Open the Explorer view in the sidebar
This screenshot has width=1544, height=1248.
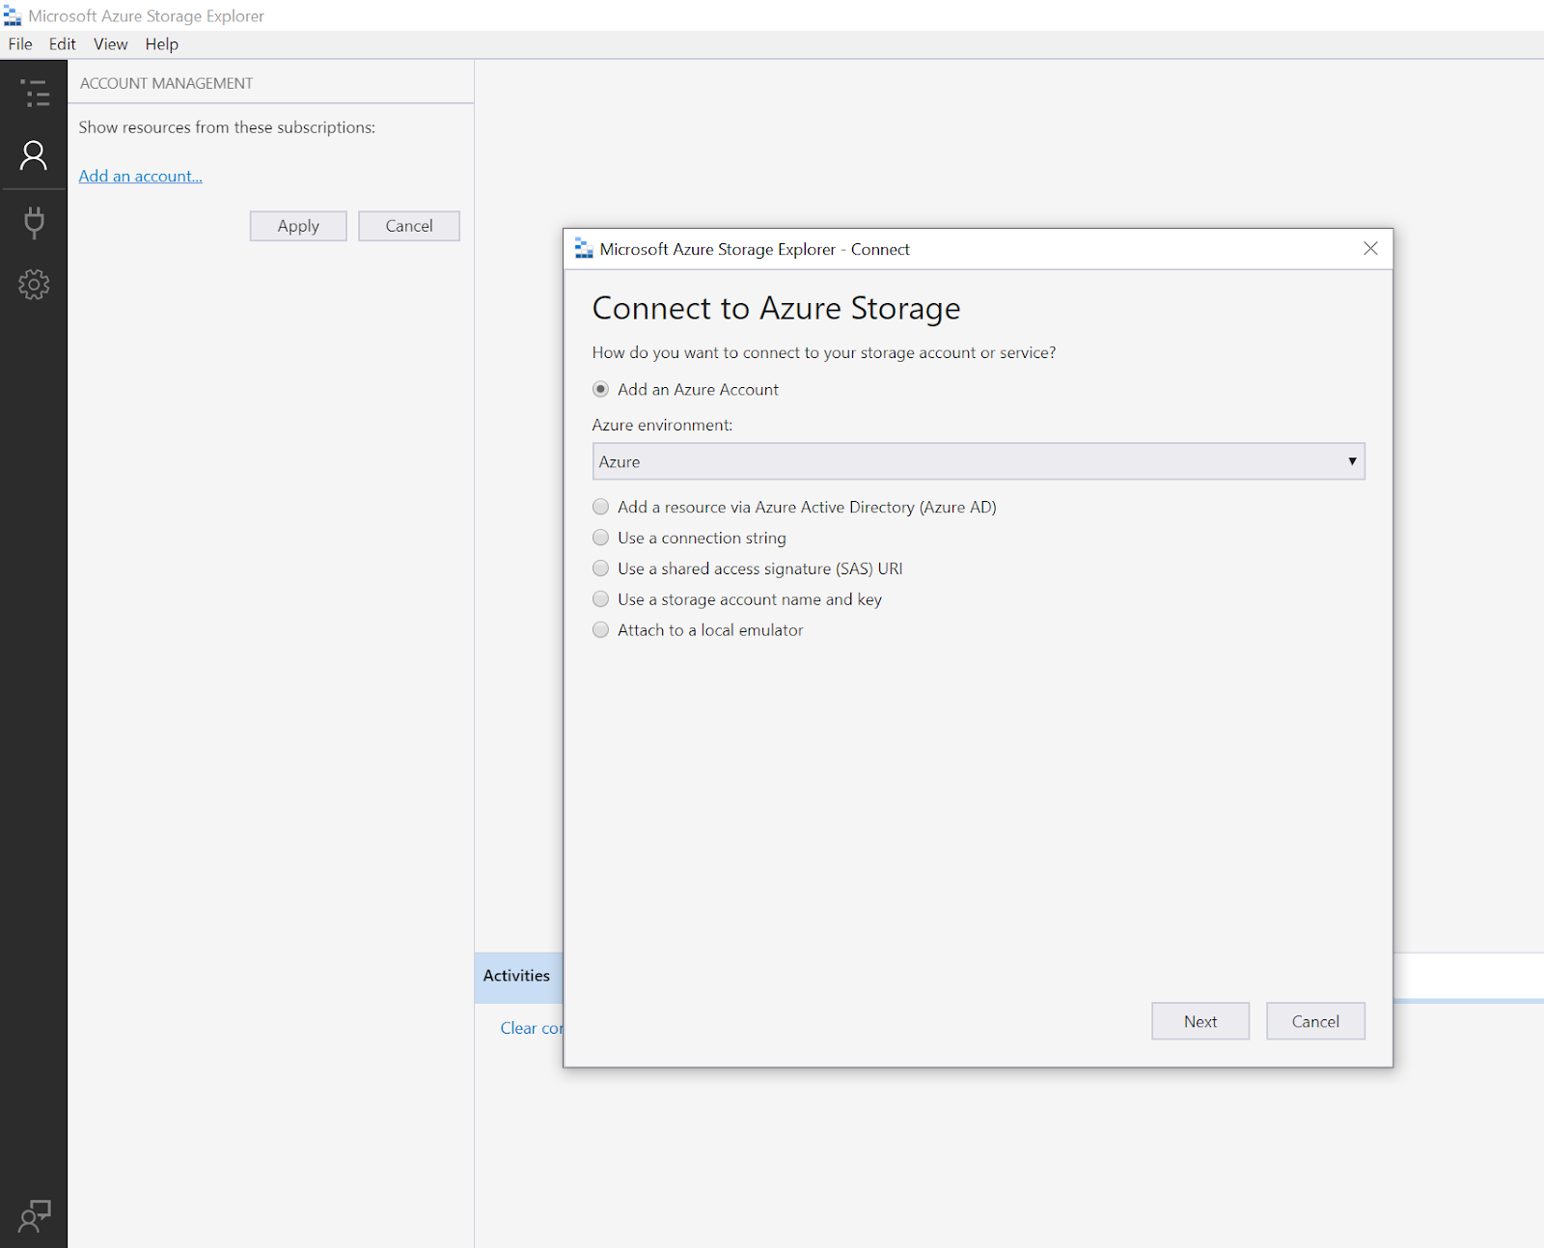tap(35, 94)
